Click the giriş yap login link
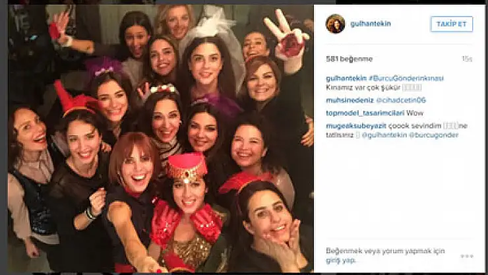488x275 pixels. (341, 260)
